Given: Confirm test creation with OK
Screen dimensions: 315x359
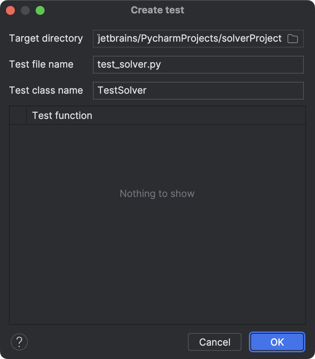Looking at the screenshot, I should click(x=277, y=342).
